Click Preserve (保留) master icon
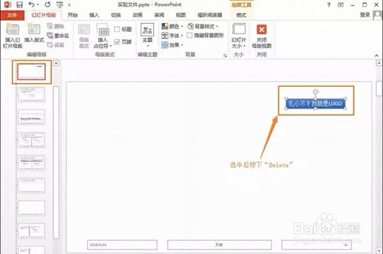 tap(55, 45)
